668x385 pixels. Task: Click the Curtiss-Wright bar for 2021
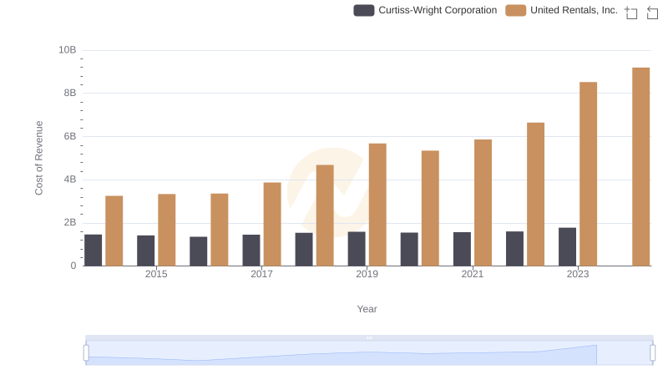click(x=463, y=249)
